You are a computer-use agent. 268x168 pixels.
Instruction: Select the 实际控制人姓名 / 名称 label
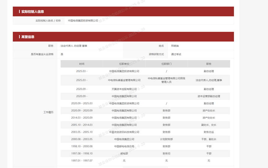point(48,20)
